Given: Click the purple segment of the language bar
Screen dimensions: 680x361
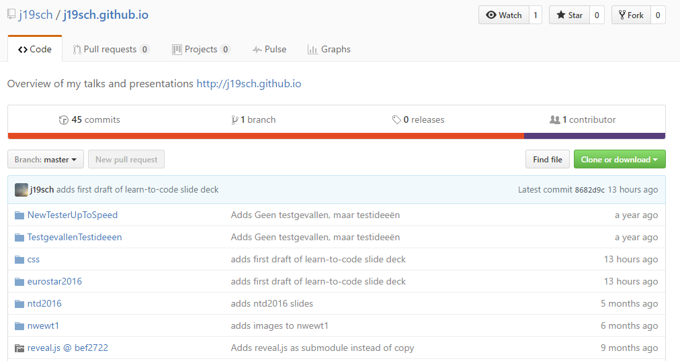Looking at the screenshot, I should [x=595, y=136].
